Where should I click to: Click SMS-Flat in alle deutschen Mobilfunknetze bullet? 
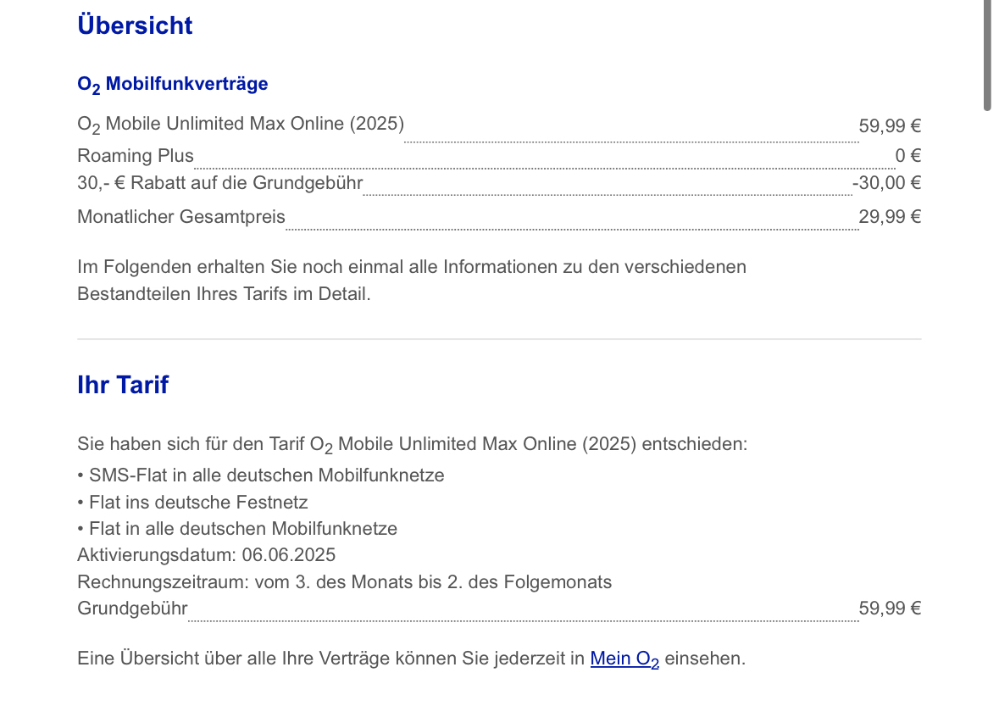[x=261, y=475]
